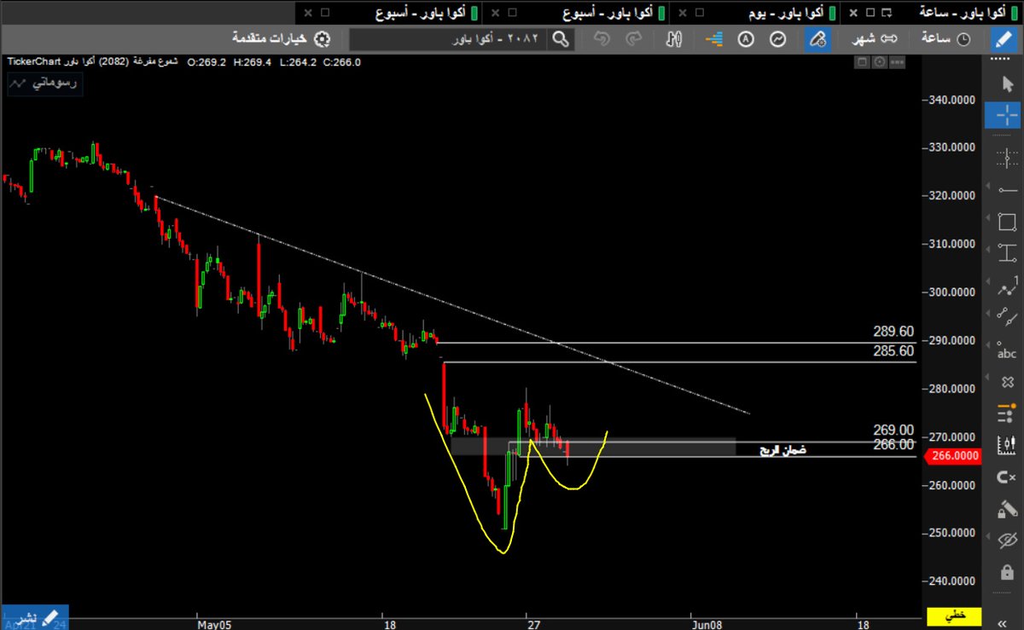The width and height of the screenshot is (1024, 630).
Task: Click the symbol field showing ٢٠٨٢ - أكوا باور
Action: (448, 39)
